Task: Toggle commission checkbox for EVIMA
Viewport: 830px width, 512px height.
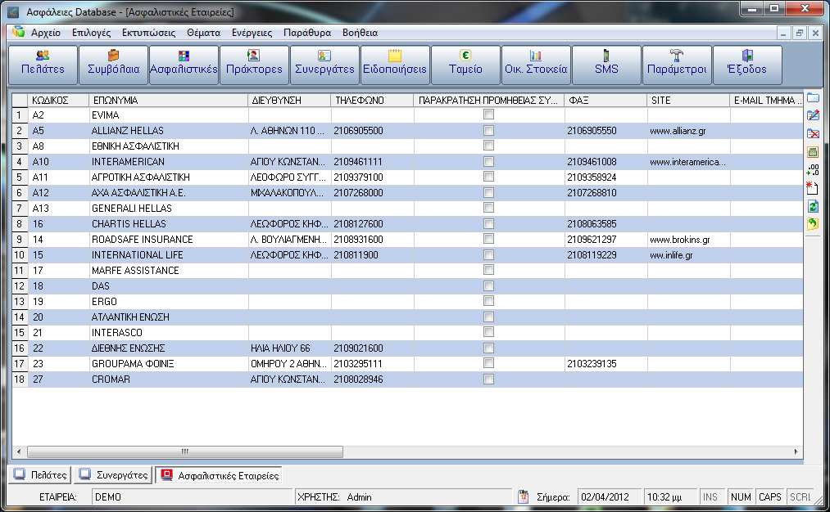Action: (488, 115)
